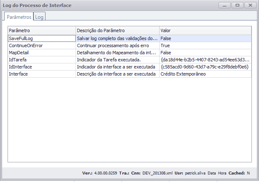Click 'Indicador da interface a ser executada' cell
The width and height of the screenshot is (259, 182).
point(117,67)
